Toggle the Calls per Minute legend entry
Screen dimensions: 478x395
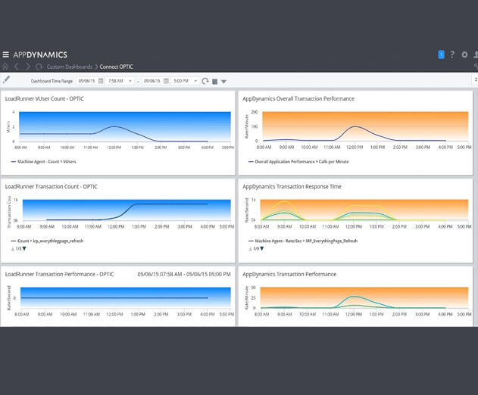tap(298, 162)
